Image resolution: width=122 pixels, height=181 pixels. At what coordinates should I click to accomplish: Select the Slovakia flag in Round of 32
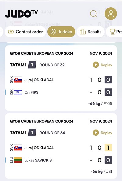coord(18,80)
